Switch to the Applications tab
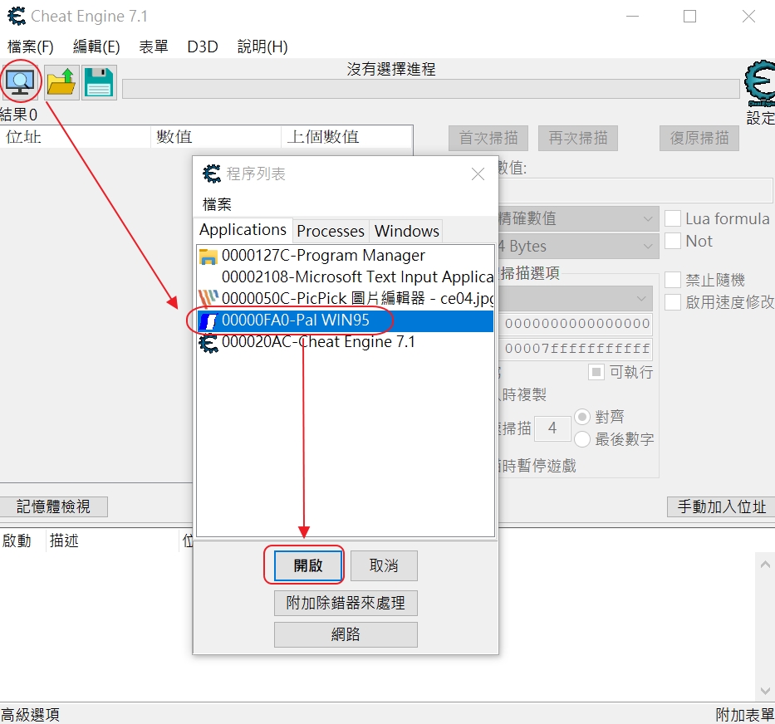This screenshot has width=775, height=724. click(243, 230)
